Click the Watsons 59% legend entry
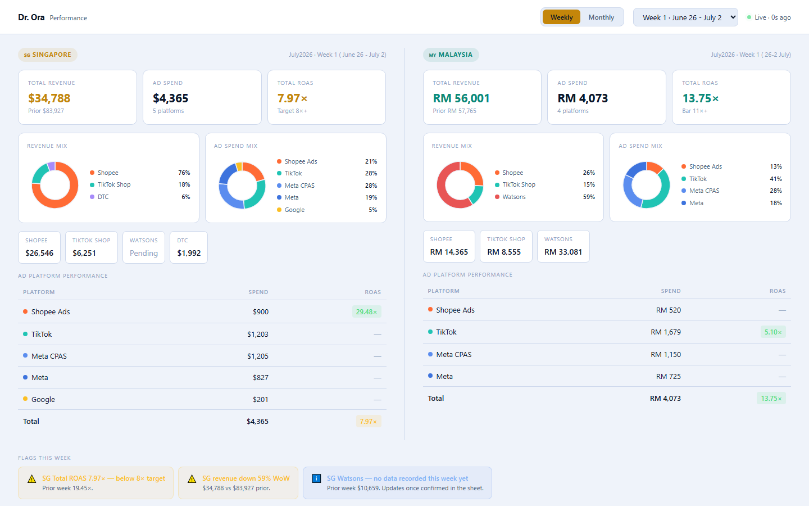This screenshot has width=809, height=506. pos(545,197)
